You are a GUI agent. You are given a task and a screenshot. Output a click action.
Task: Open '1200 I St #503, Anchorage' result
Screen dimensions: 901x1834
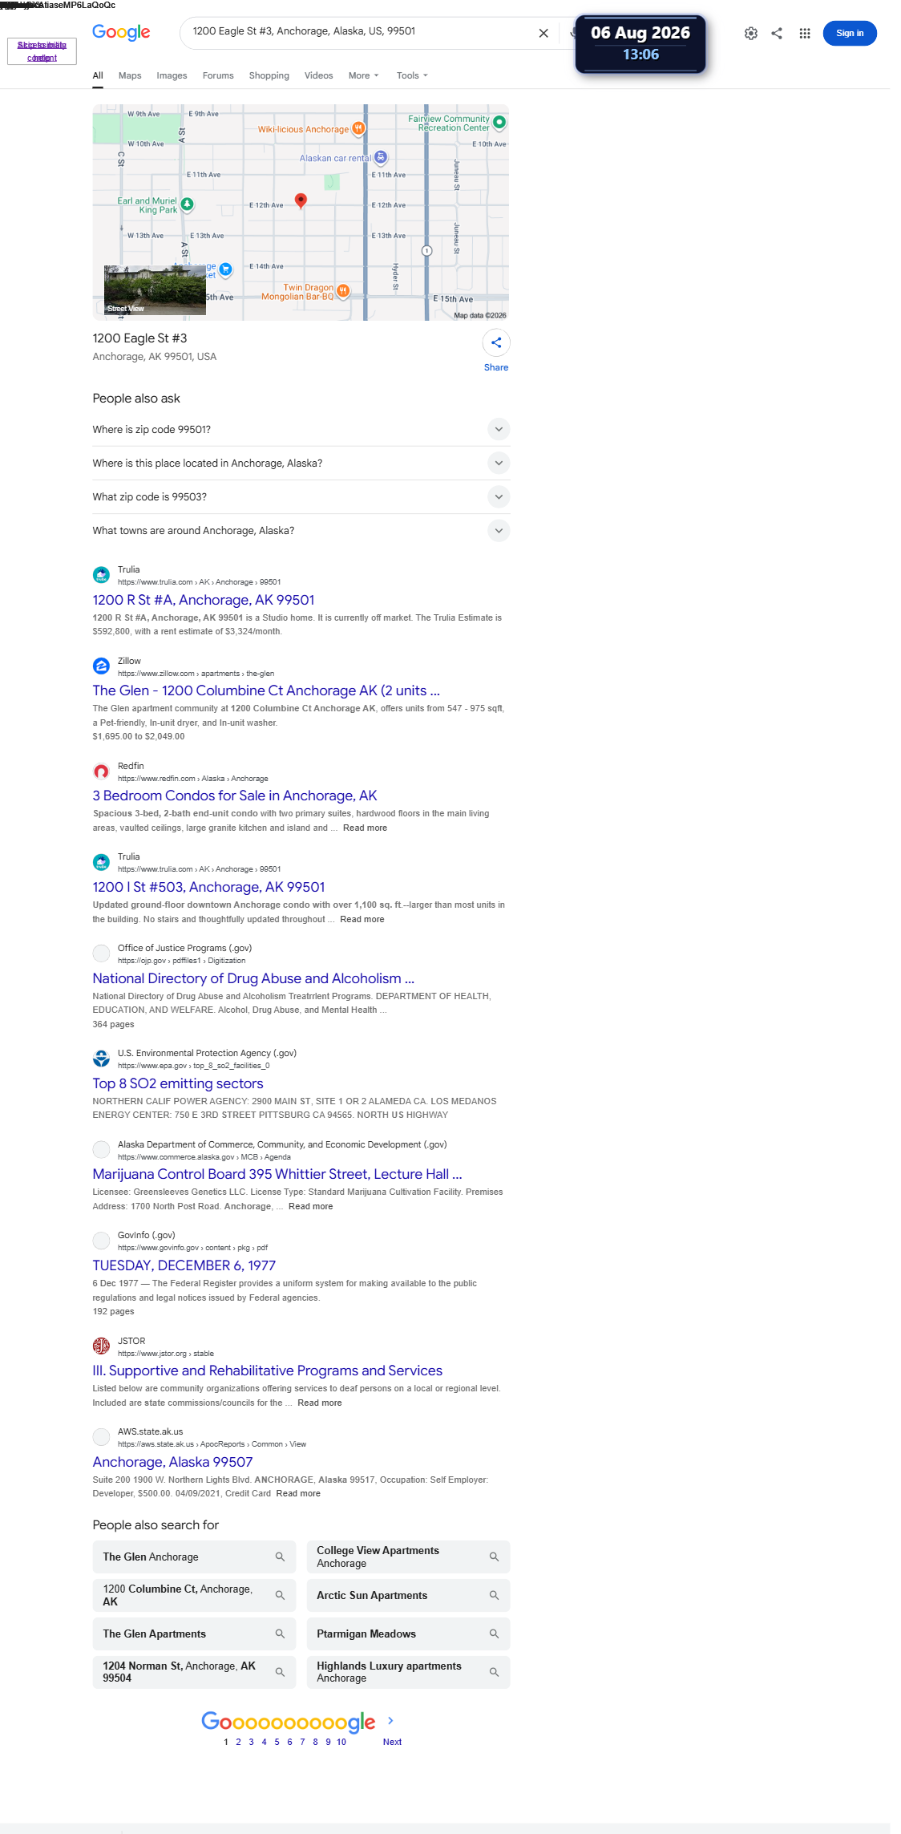pyautogui.click(x=208, y=887)
